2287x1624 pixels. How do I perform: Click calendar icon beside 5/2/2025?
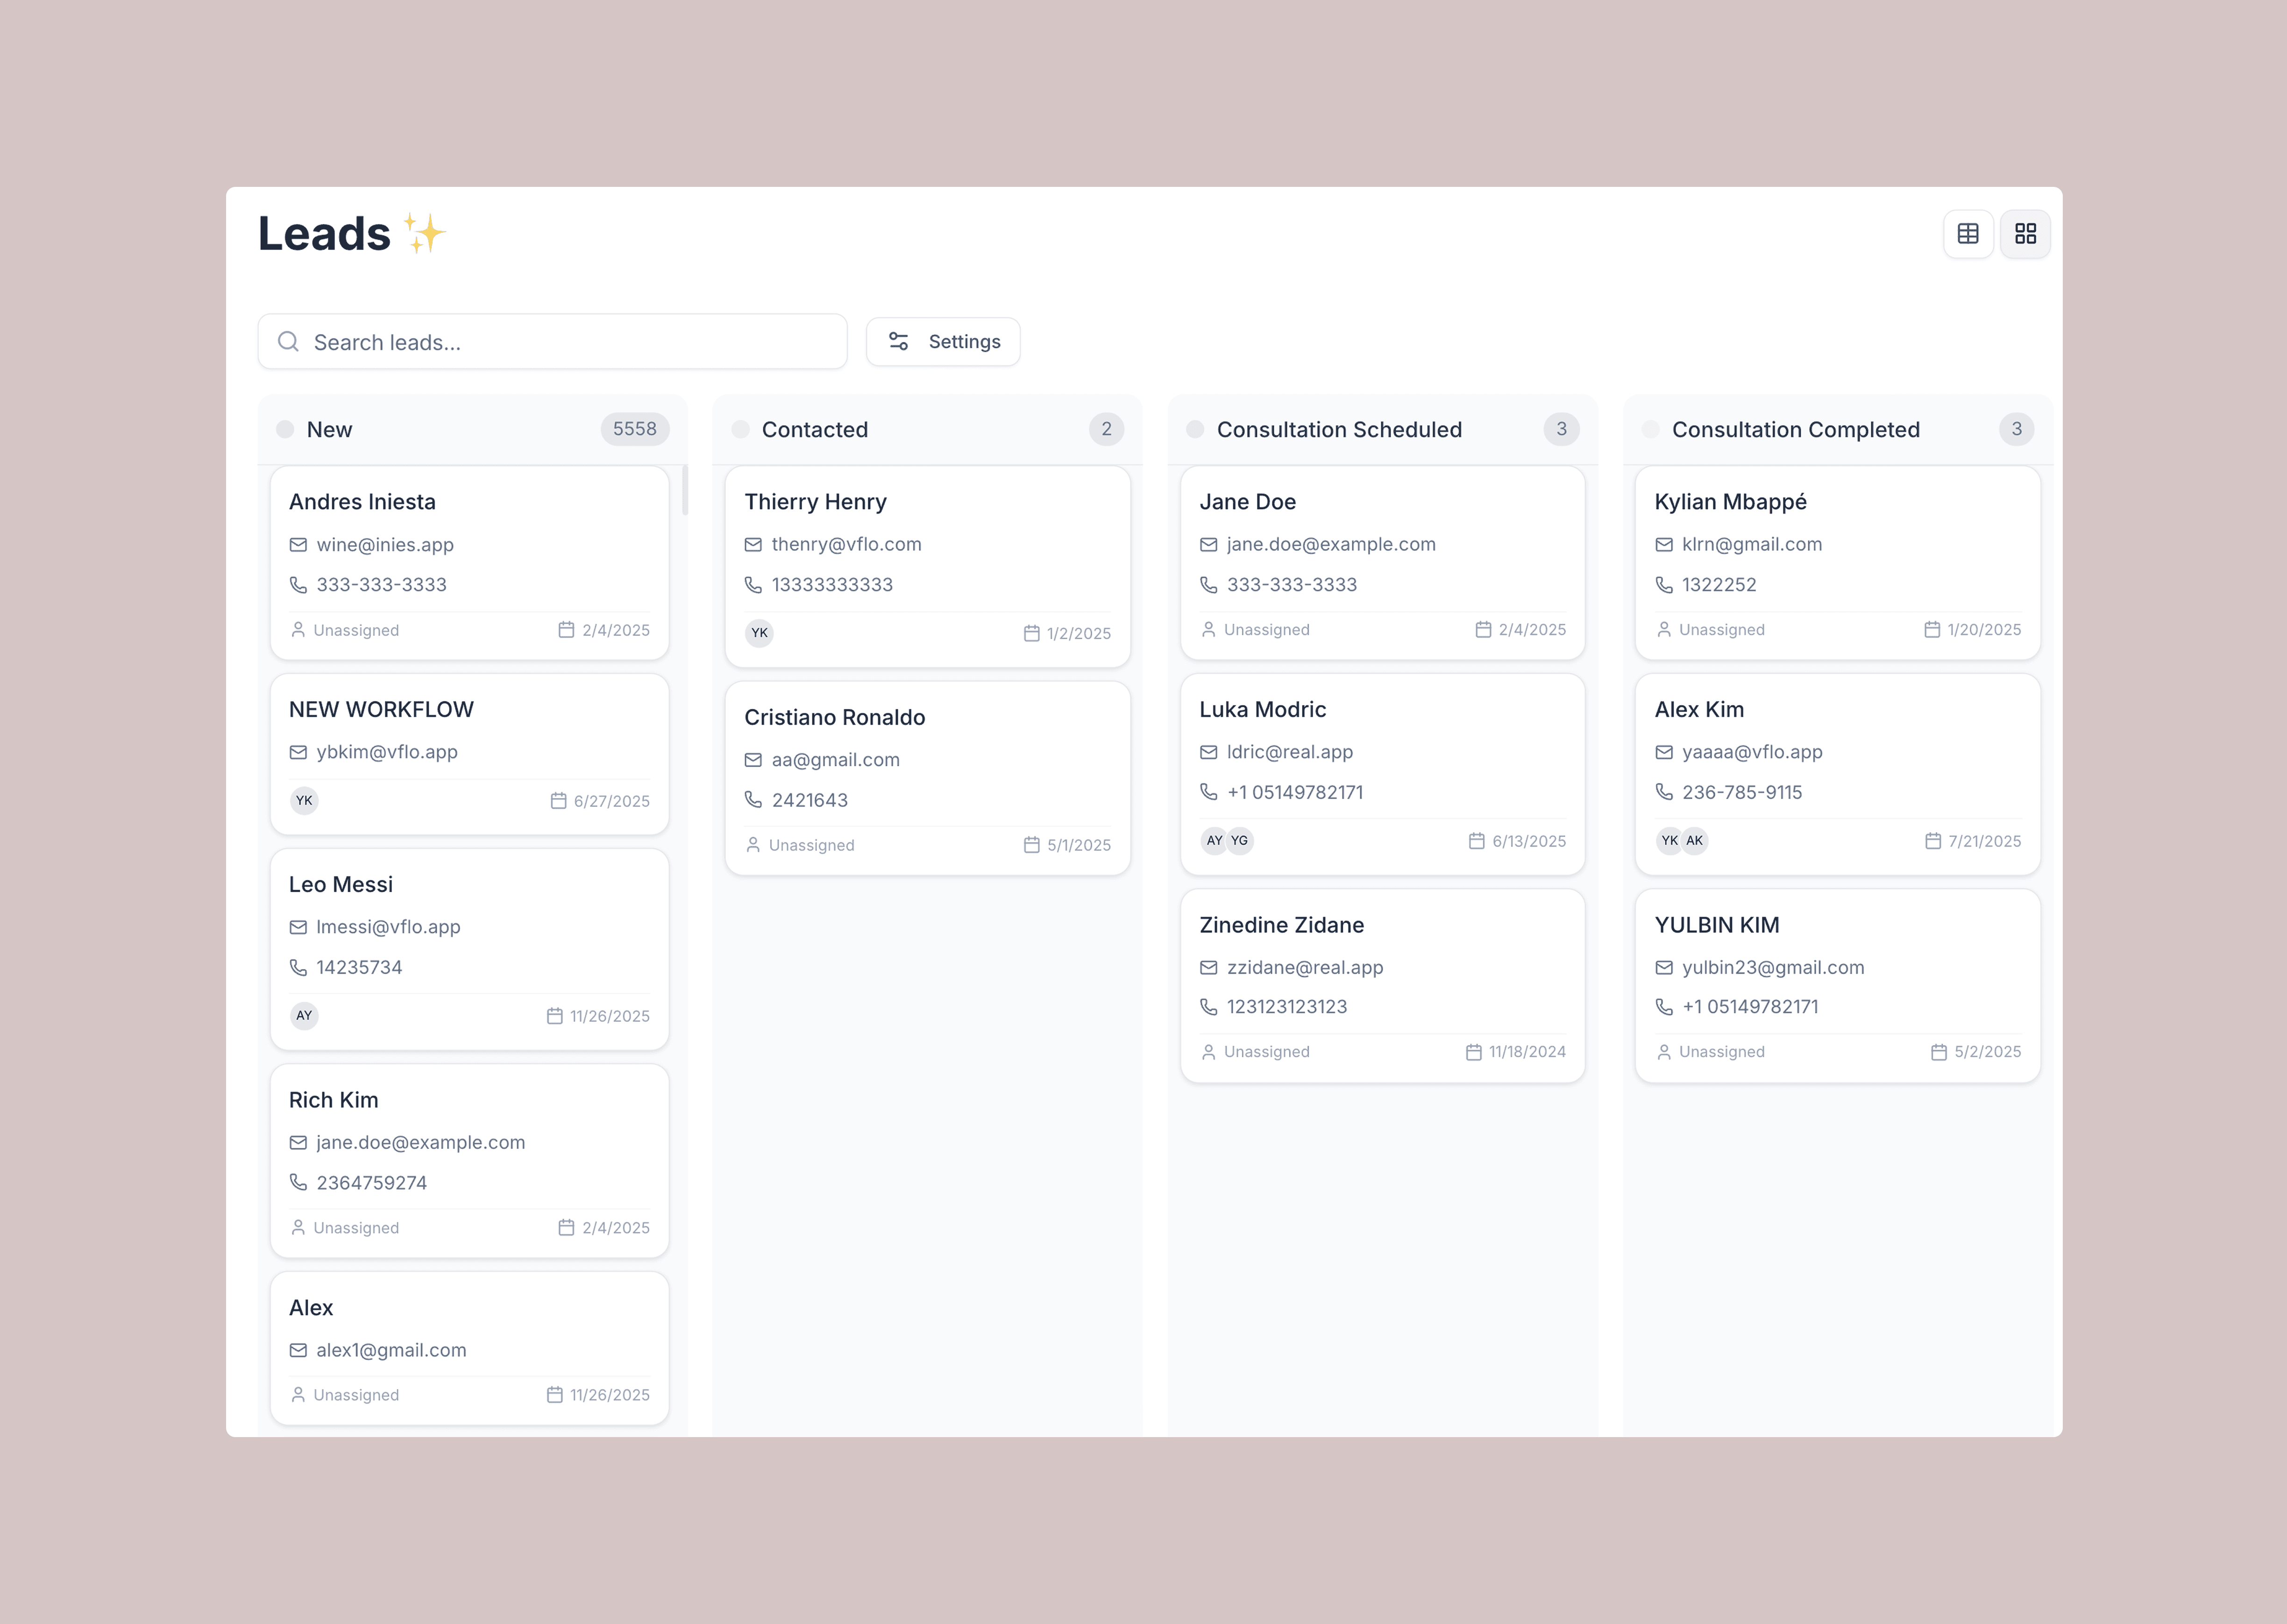(x=1939, y=1052)
